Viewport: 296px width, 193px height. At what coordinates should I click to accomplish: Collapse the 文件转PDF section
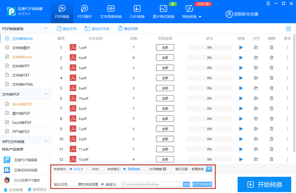46,94
